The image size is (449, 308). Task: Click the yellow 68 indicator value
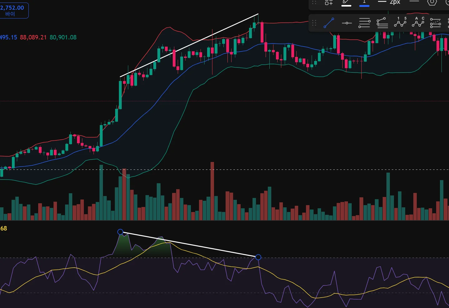point(4,228)
